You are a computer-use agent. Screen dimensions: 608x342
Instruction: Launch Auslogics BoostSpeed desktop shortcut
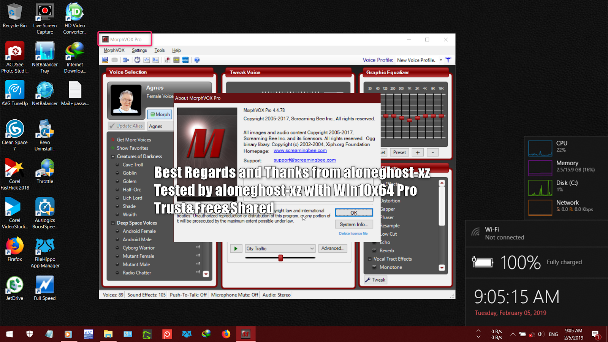(x=45, y=213)
